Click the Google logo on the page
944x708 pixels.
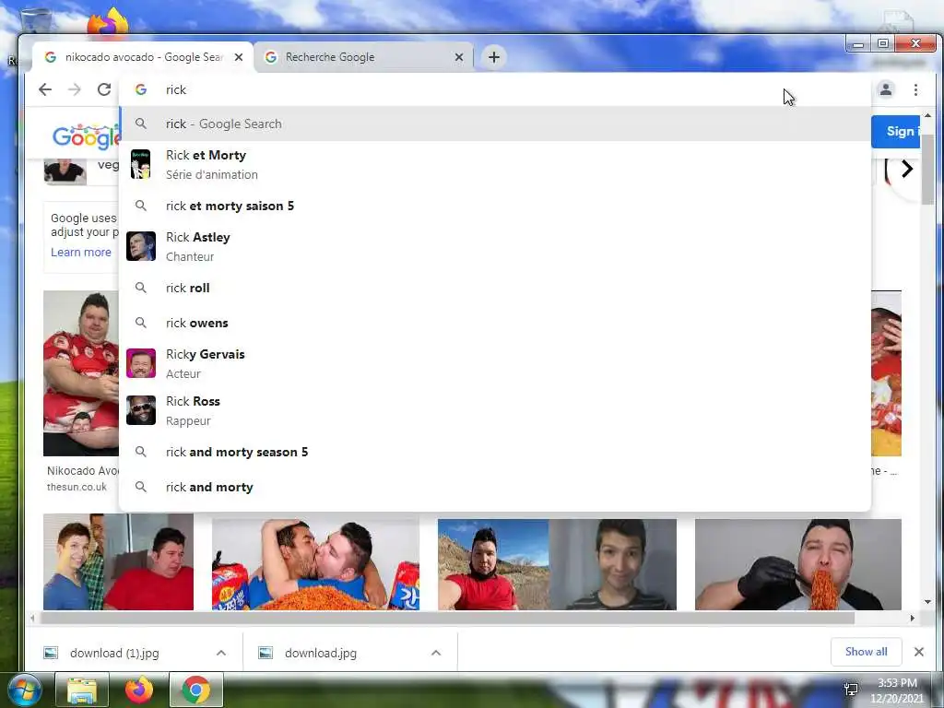(86, 136)
